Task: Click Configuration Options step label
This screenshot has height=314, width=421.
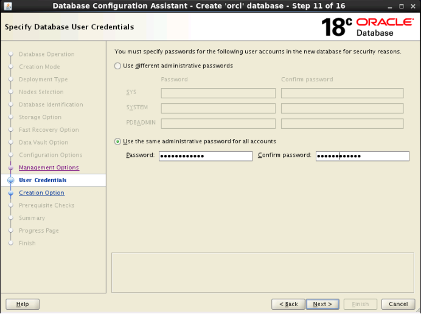Action: point(50,155)
